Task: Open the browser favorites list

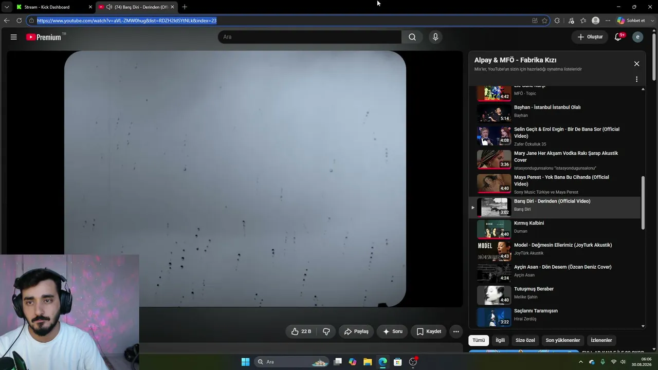Action: (x=583, y=21)
